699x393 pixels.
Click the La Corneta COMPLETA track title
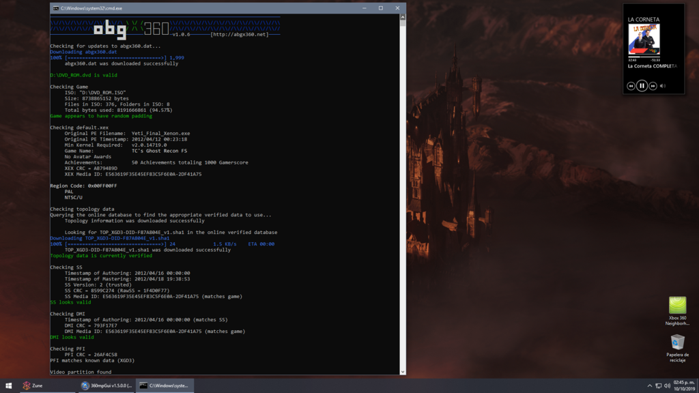[652, 66]
